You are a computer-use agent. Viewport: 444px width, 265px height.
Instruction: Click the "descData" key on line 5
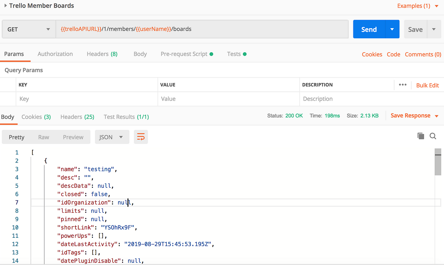74,186
